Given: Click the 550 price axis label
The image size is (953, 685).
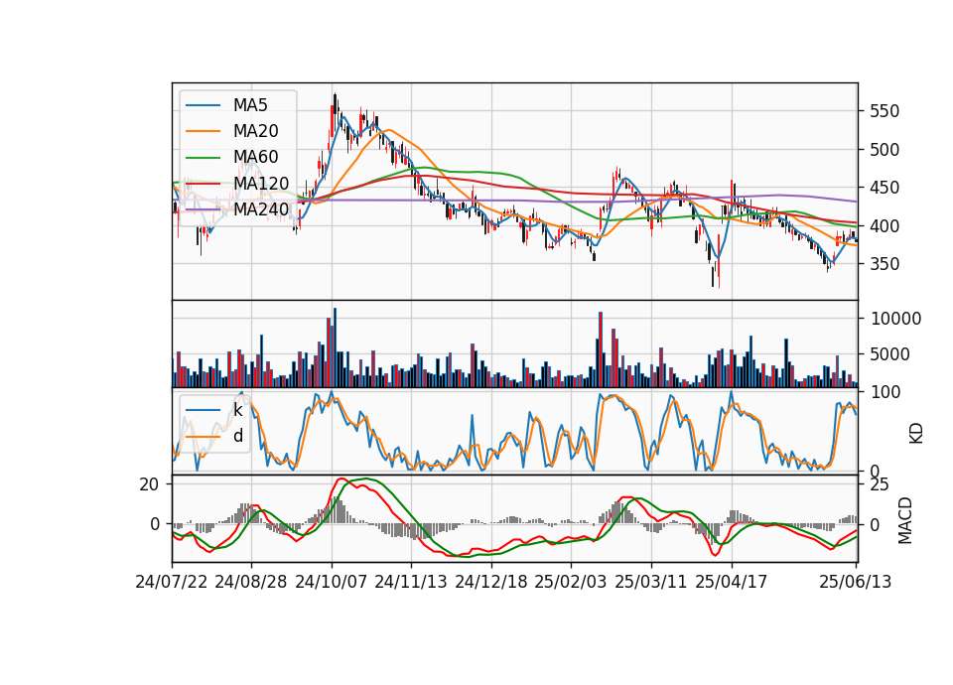Looking at the screenshot, I should 885,111.
